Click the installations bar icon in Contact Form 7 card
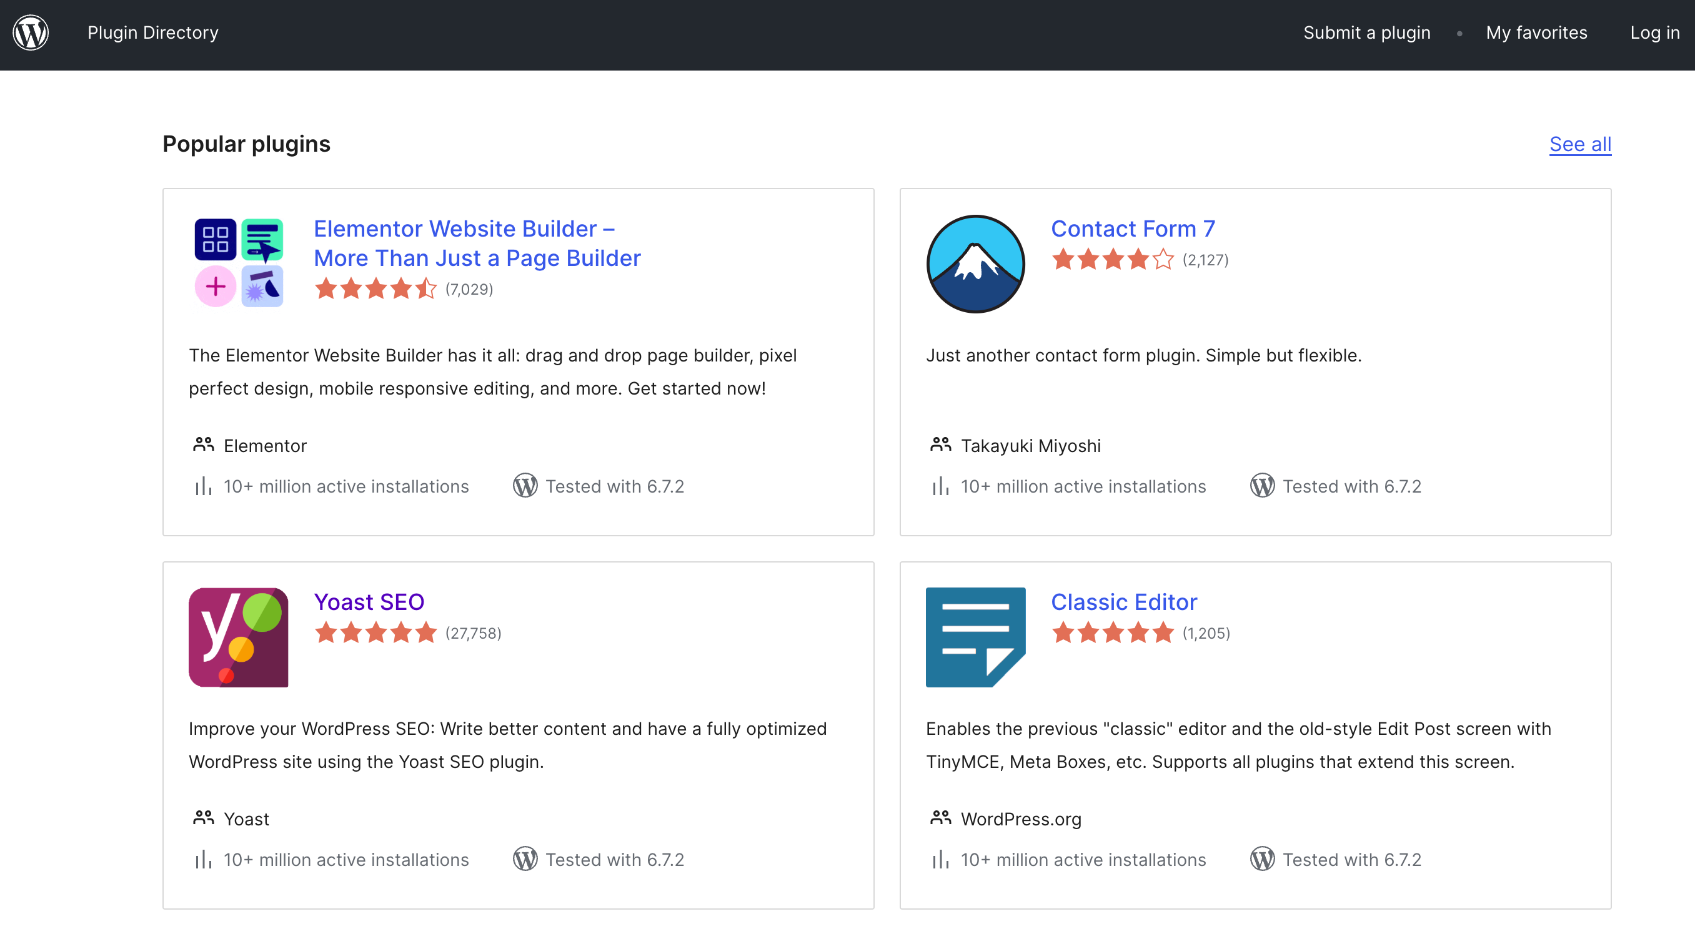Viewport: 1695px width, 934px height. (x=940, y=486)
